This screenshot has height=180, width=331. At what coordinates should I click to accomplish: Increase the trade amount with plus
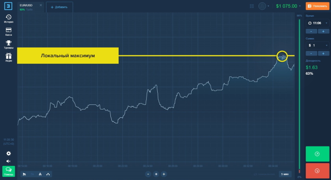pyautogui.click(x=323, y=54)
